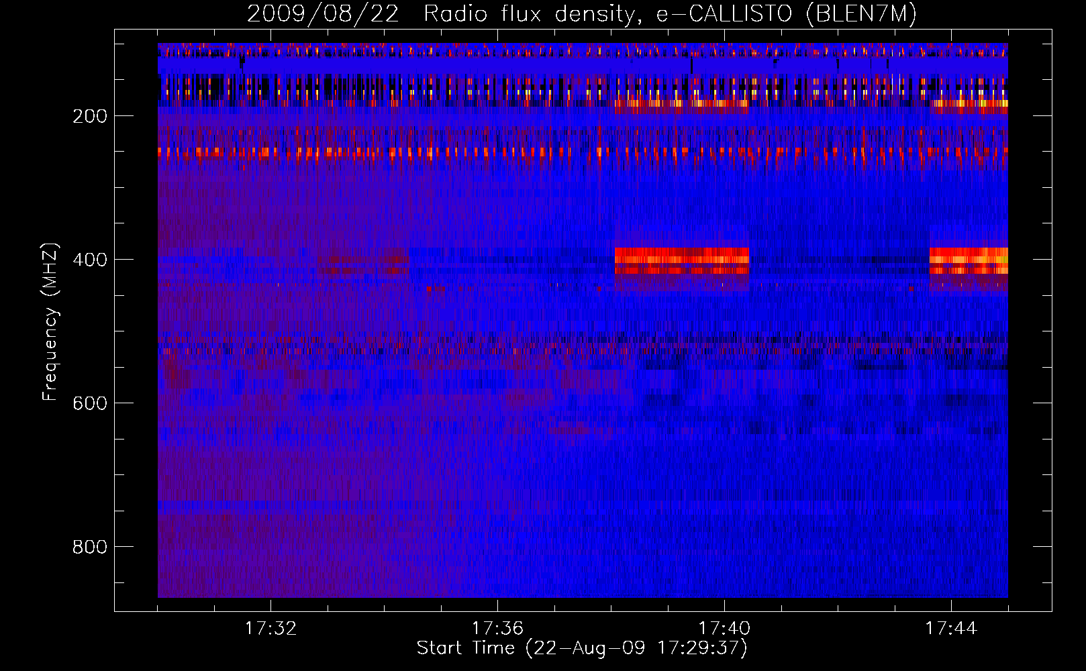Click the 17:44 time tick label
This screenshot has height=671, width=1086.
(951, 629)
